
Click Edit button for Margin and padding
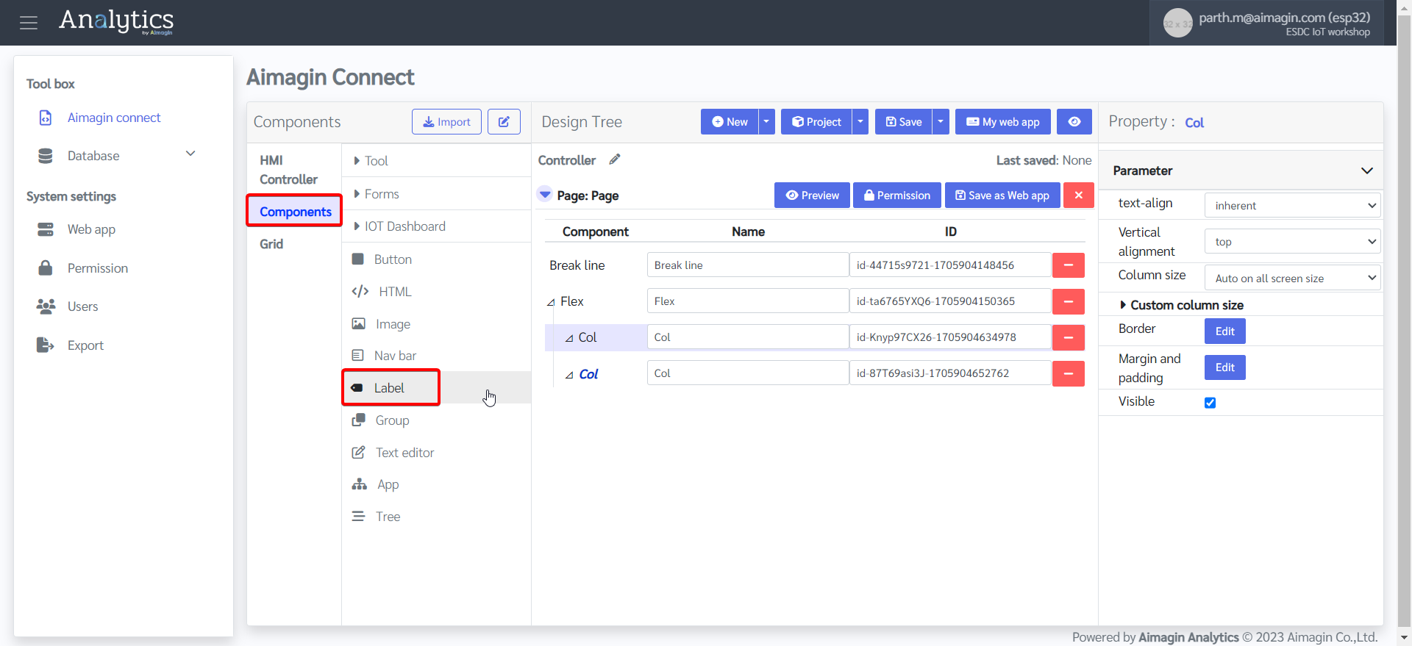[x=1225, y=367]
